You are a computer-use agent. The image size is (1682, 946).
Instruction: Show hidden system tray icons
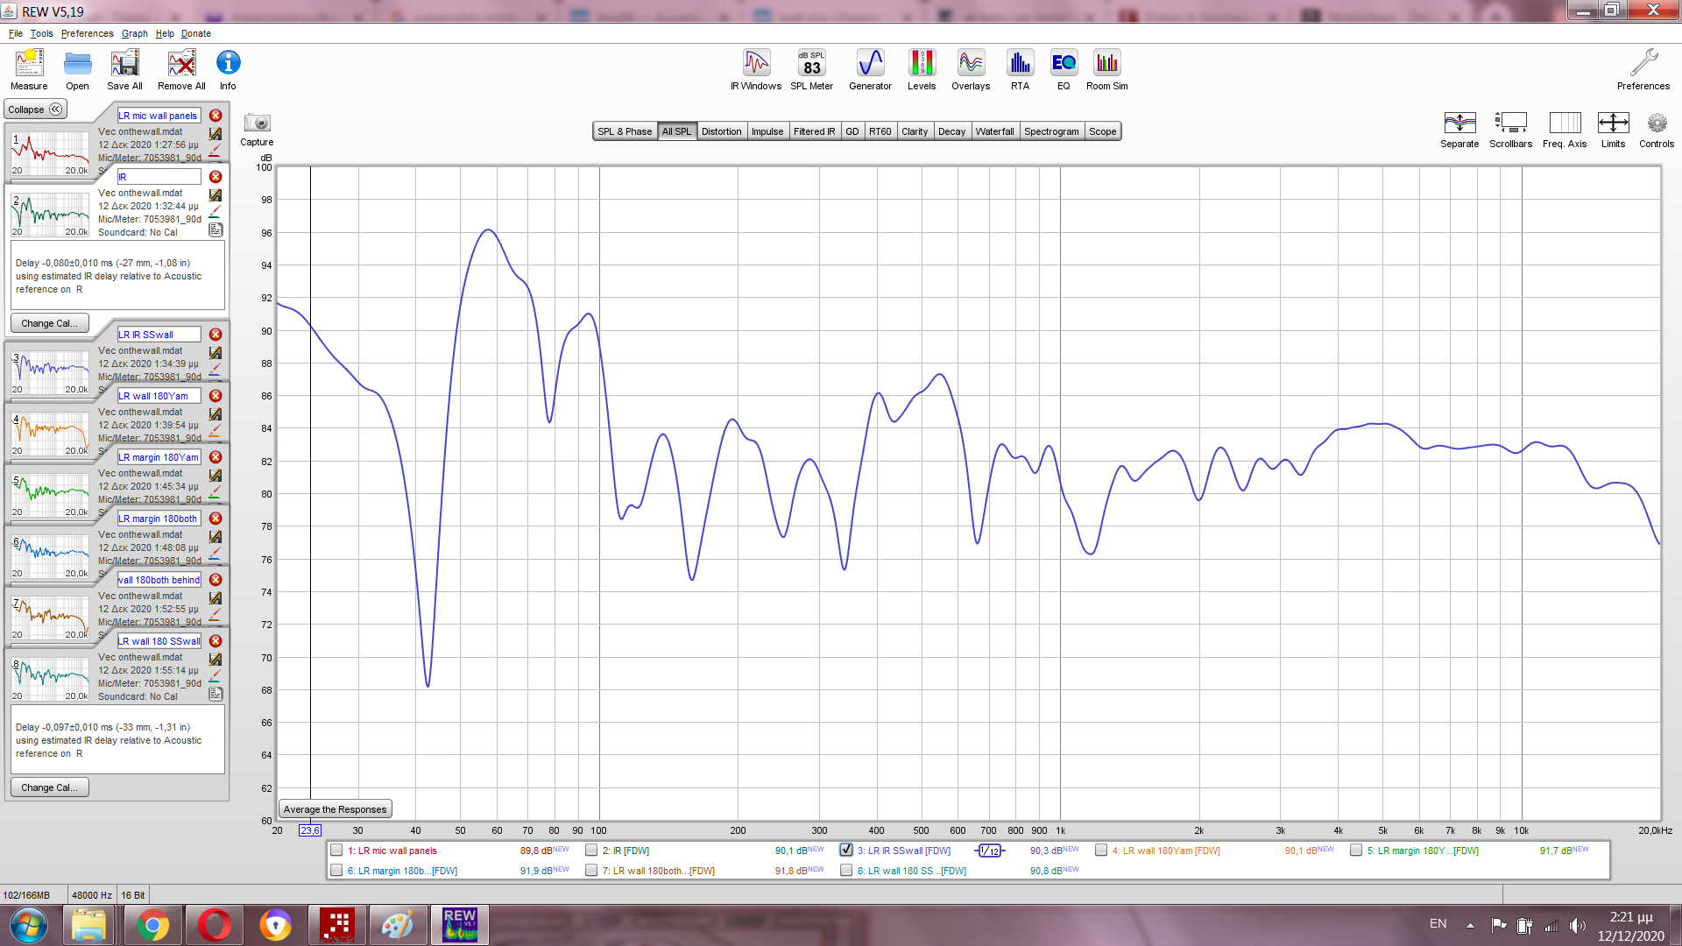pyautogui.click(x=1470, y=925)
